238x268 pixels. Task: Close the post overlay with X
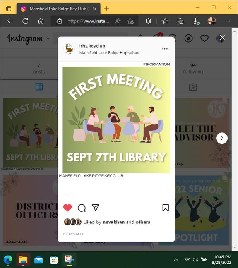pyautogui.click(x=222, y=37)
